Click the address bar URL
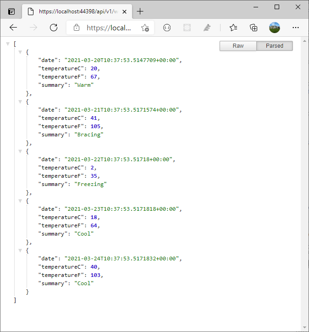Image resolution: width=309 pixels, height=332 pixels. coord(109,28)
